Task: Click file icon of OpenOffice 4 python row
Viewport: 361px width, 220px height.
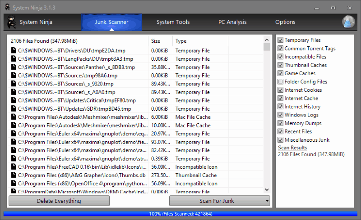Action: 14,183
